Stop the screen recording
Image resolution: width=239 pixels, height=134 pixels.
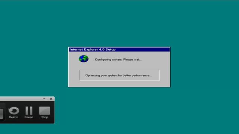tap(44, 111)
